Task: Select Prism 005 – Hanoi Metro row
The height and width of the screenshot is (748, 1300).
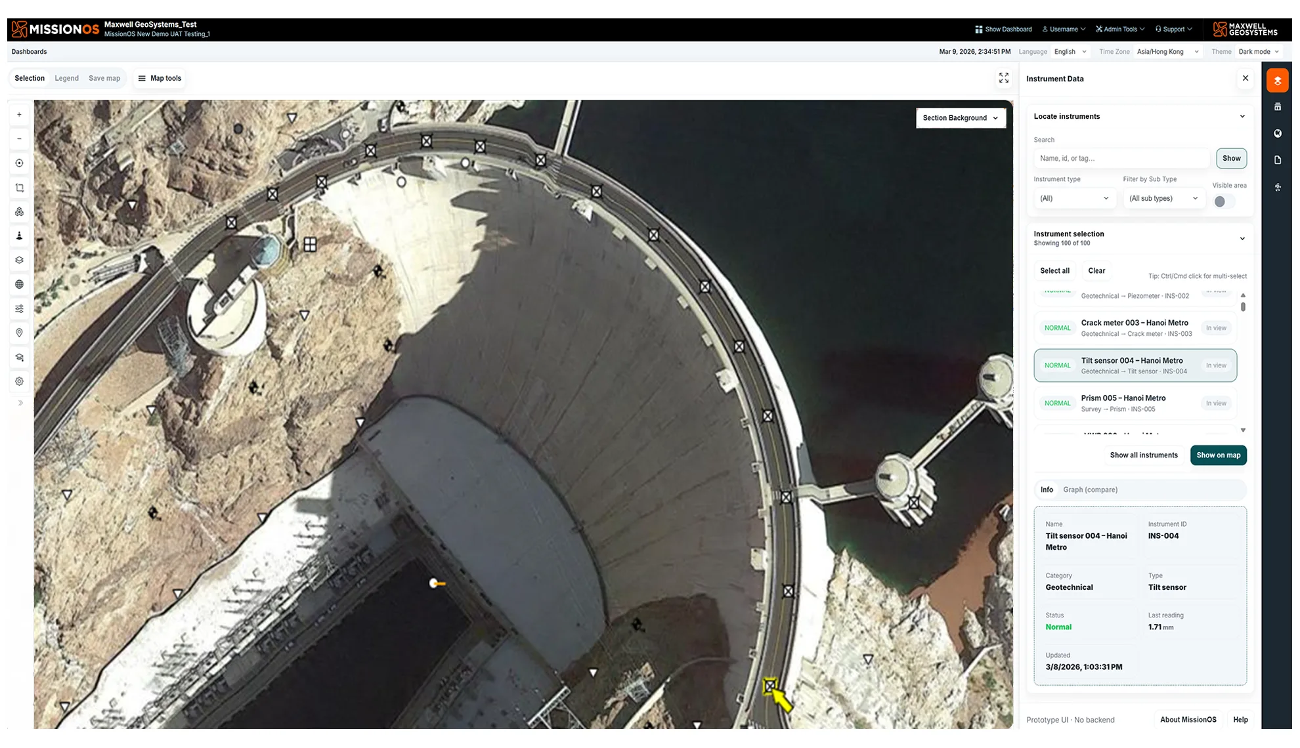Action: pyautogui.click(x=1135, y=404)
